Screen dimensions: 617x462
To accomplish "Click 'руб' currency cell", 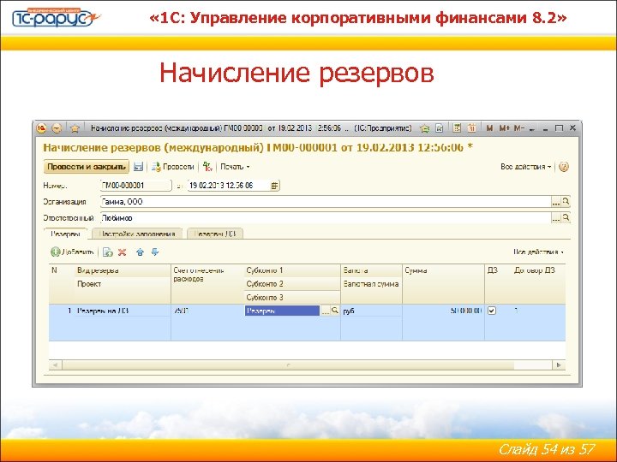I will (x=371, y=311).
